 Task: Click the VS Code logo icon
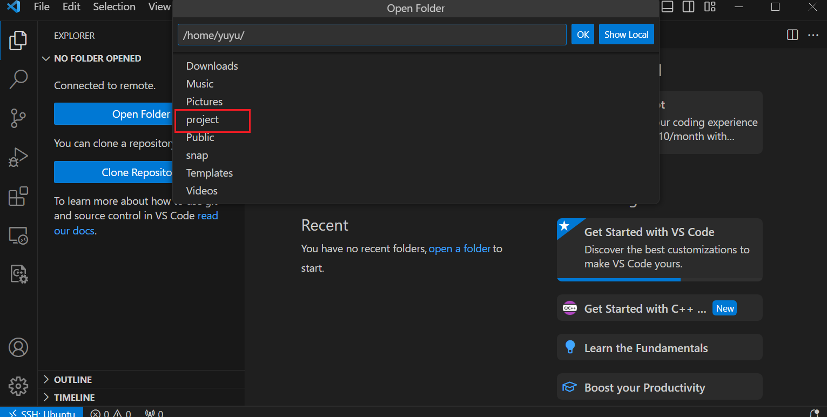coord(14,7)
